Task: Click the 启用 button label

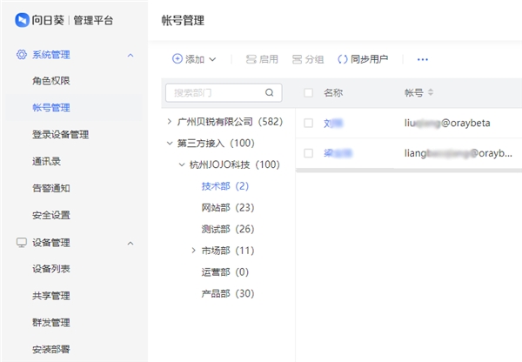Action: 268,59
